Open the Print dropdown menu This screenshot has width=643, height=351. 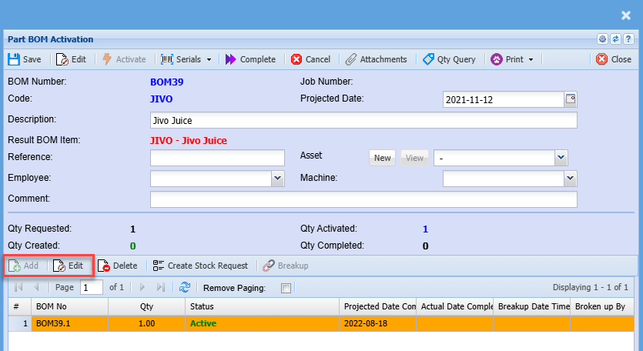click(x=512, y=59)
